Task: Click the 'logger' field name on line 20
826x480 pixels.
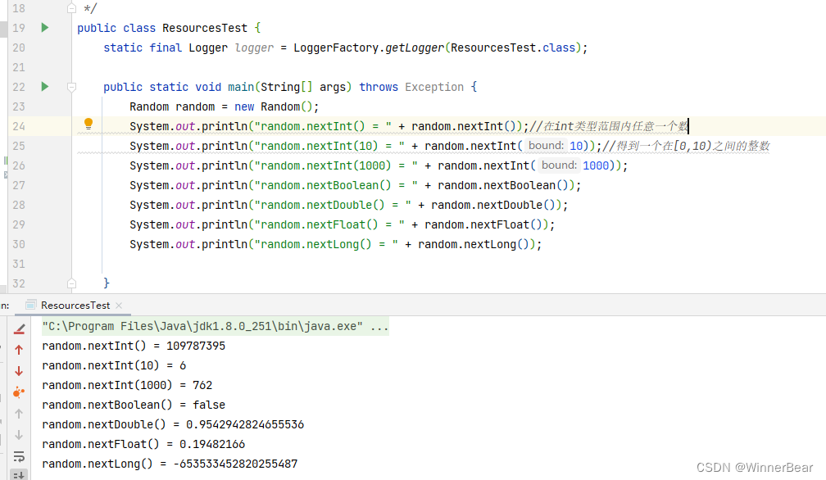Action: [x=254, y=48]
